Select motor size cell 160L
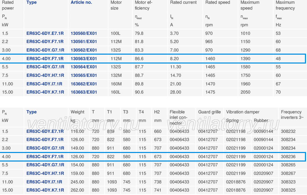 (116, 92)
